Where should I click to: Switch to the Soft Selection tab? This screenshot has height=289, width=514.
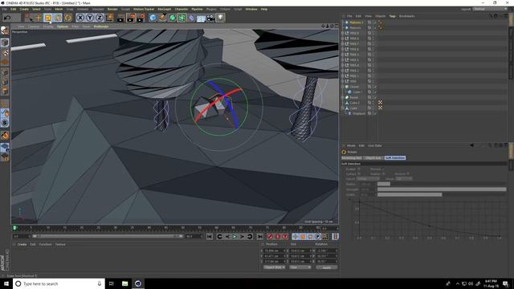[x=395, y=158]
